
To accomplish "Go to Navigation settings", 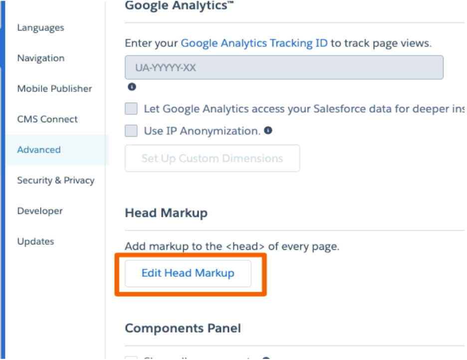I will tap(41, 58).
